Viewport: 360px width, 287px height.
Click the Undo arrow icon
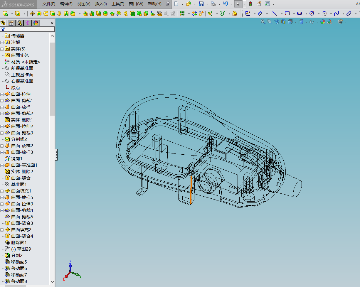click(x=226, y=4)
